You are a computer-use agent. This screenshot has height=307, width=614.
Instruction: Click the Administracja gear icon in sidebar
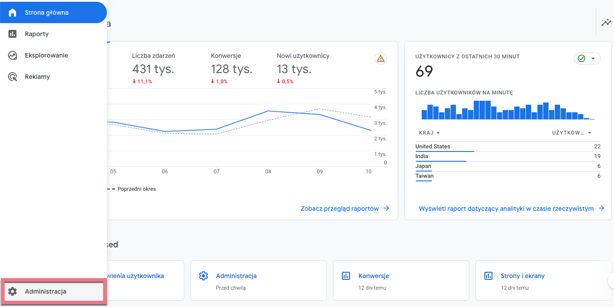tap(12, 291)
